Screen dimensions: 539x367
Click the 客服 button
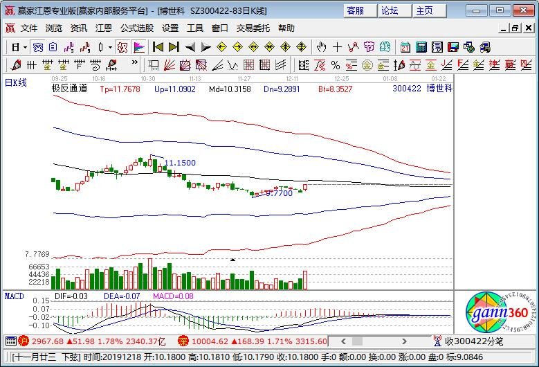pos(360,10)
